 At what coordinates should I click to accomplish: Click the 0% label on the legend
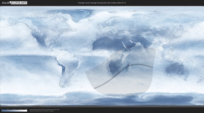[2, 109]
